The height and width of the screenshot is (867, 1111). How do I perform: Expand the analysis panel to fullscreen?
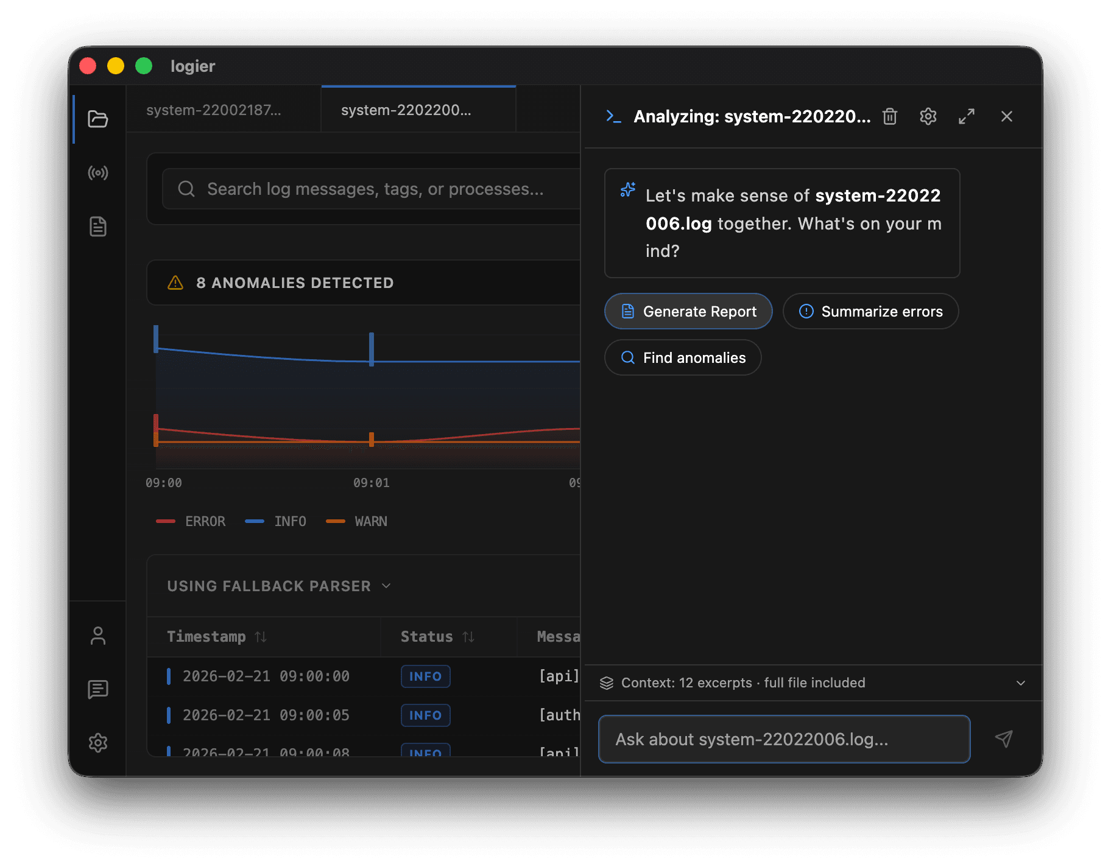pyautogui.click(x=967, y=116)
